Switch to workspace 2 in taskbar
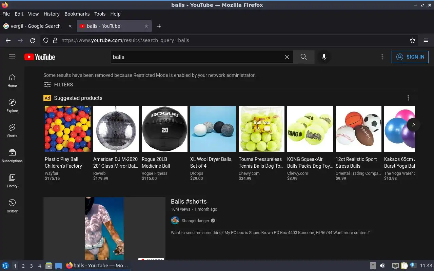 tap(23, 266)
